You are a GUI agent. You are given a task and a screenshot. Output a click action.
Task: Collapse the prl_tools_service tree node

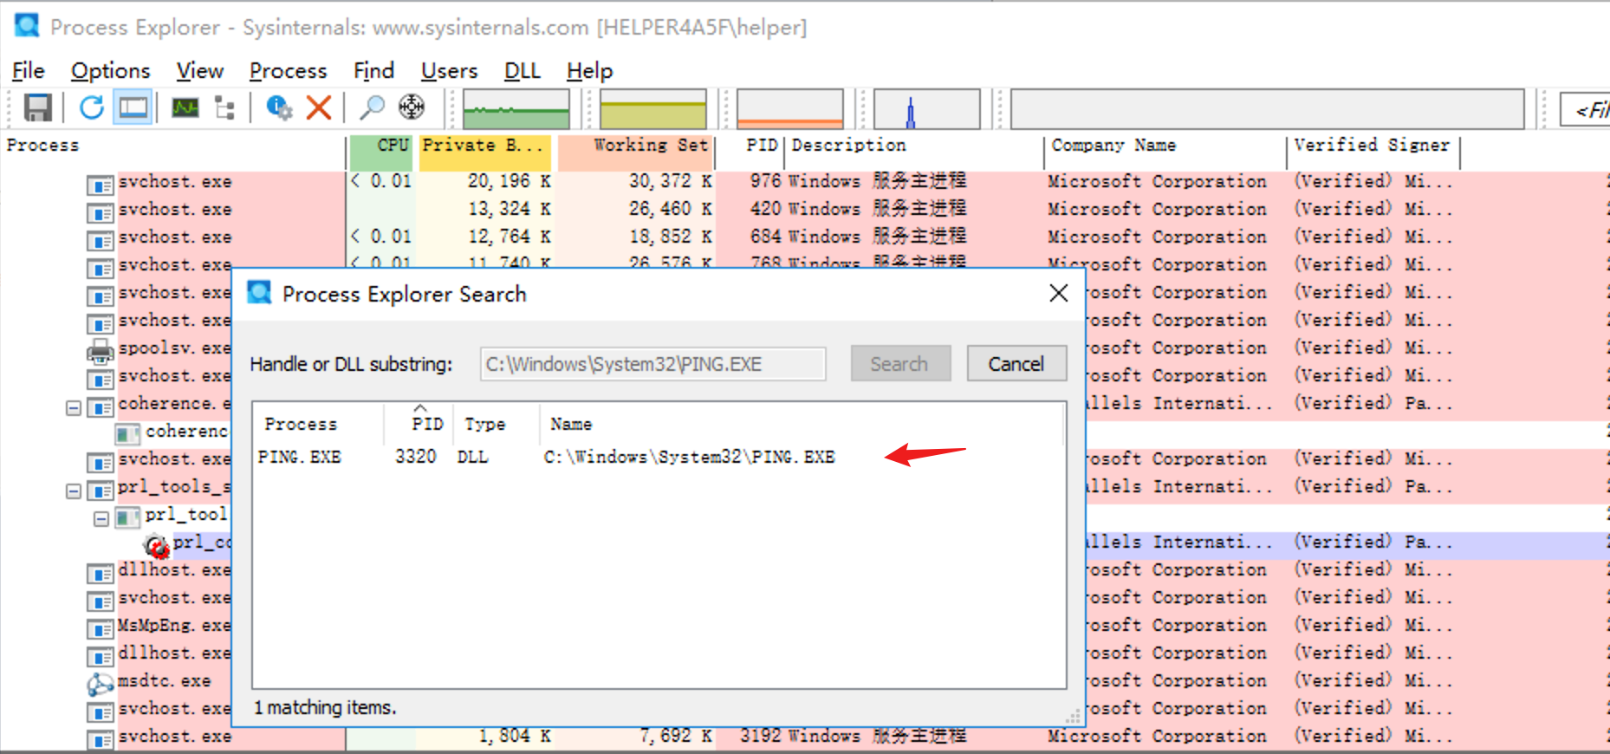[x=74, y=491]
